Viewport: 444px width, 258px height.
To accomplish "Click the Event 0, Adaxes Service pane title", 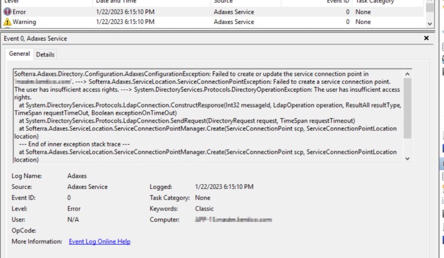I will [x=36, y=38].
